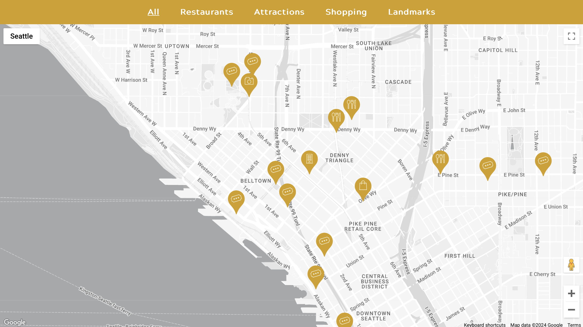The image size is (583, 327).
Task: Zoom out of the map
Action: tap(571, 309)
